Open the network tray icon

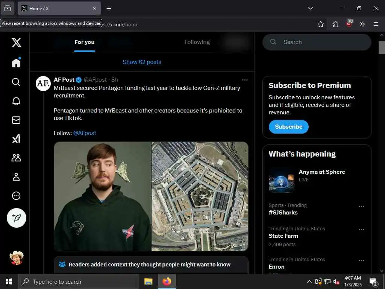click(x=327, y=281)
